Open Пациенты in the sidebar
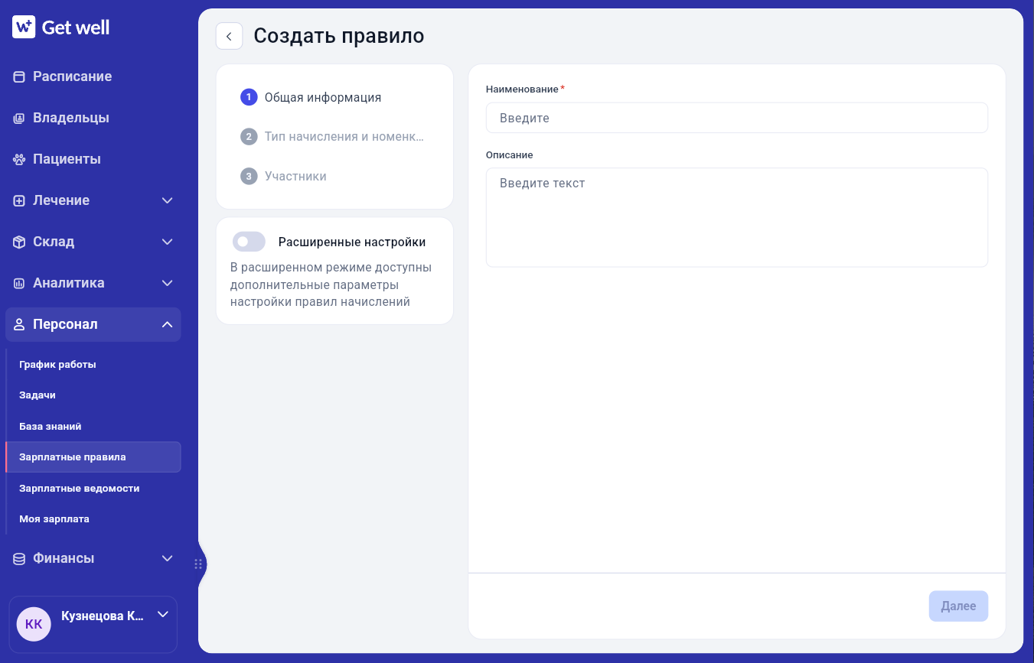 93,159
